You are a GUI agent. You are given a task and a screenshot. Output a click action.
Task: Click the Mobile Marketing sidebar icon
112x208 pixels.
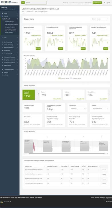pyautogui.click(x=3, y=45)
